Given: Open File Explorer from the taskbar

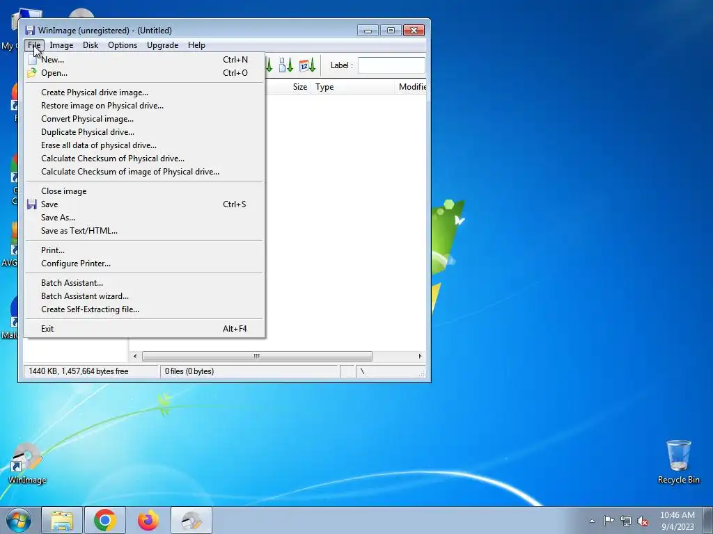Looking at the screenshot, I should pos(62,520).
